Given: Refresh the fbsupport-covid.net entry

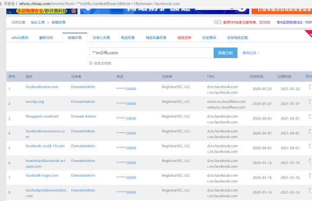Looking at the screenshot, I should point(310,117).
